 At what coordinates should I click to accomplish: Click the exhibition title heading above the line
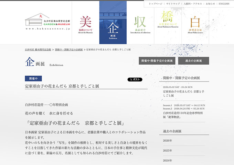[x=62, y=86]
